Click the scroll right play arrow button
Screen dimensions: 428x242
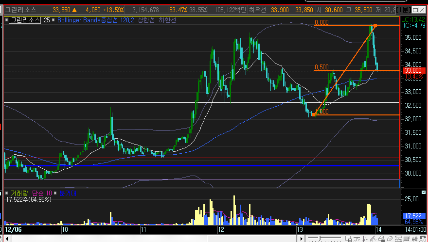(302, 239)
